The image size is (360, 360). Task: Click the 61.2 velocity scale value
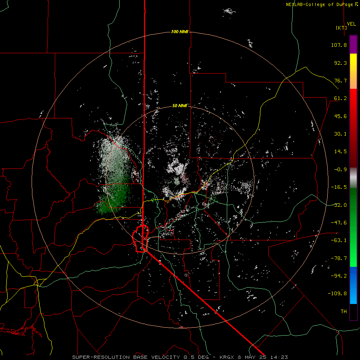click(340, 98)
